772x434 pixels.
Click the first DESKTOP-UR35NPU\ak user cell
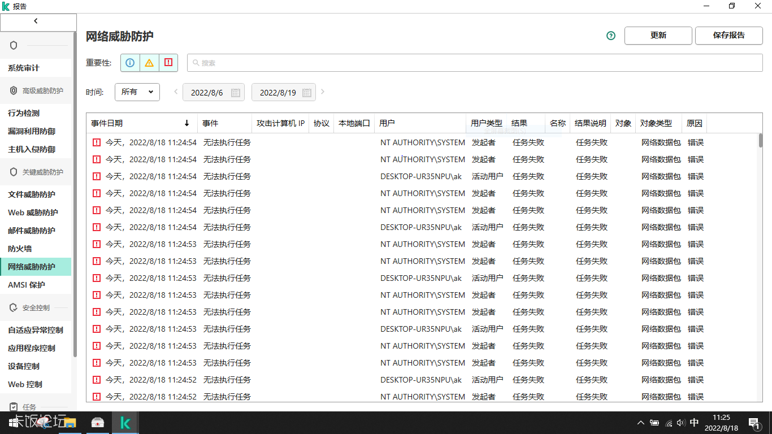421,176
